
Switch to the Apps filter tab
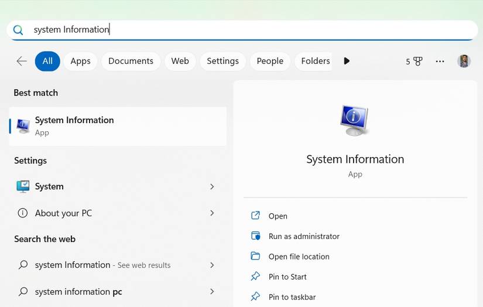[80, 61]
